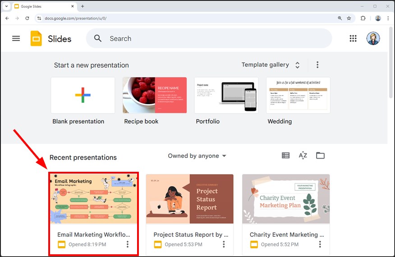This screenshot has height=257, width=395.
Task: Click the Recipe book label
Action: tap(141, 121)
